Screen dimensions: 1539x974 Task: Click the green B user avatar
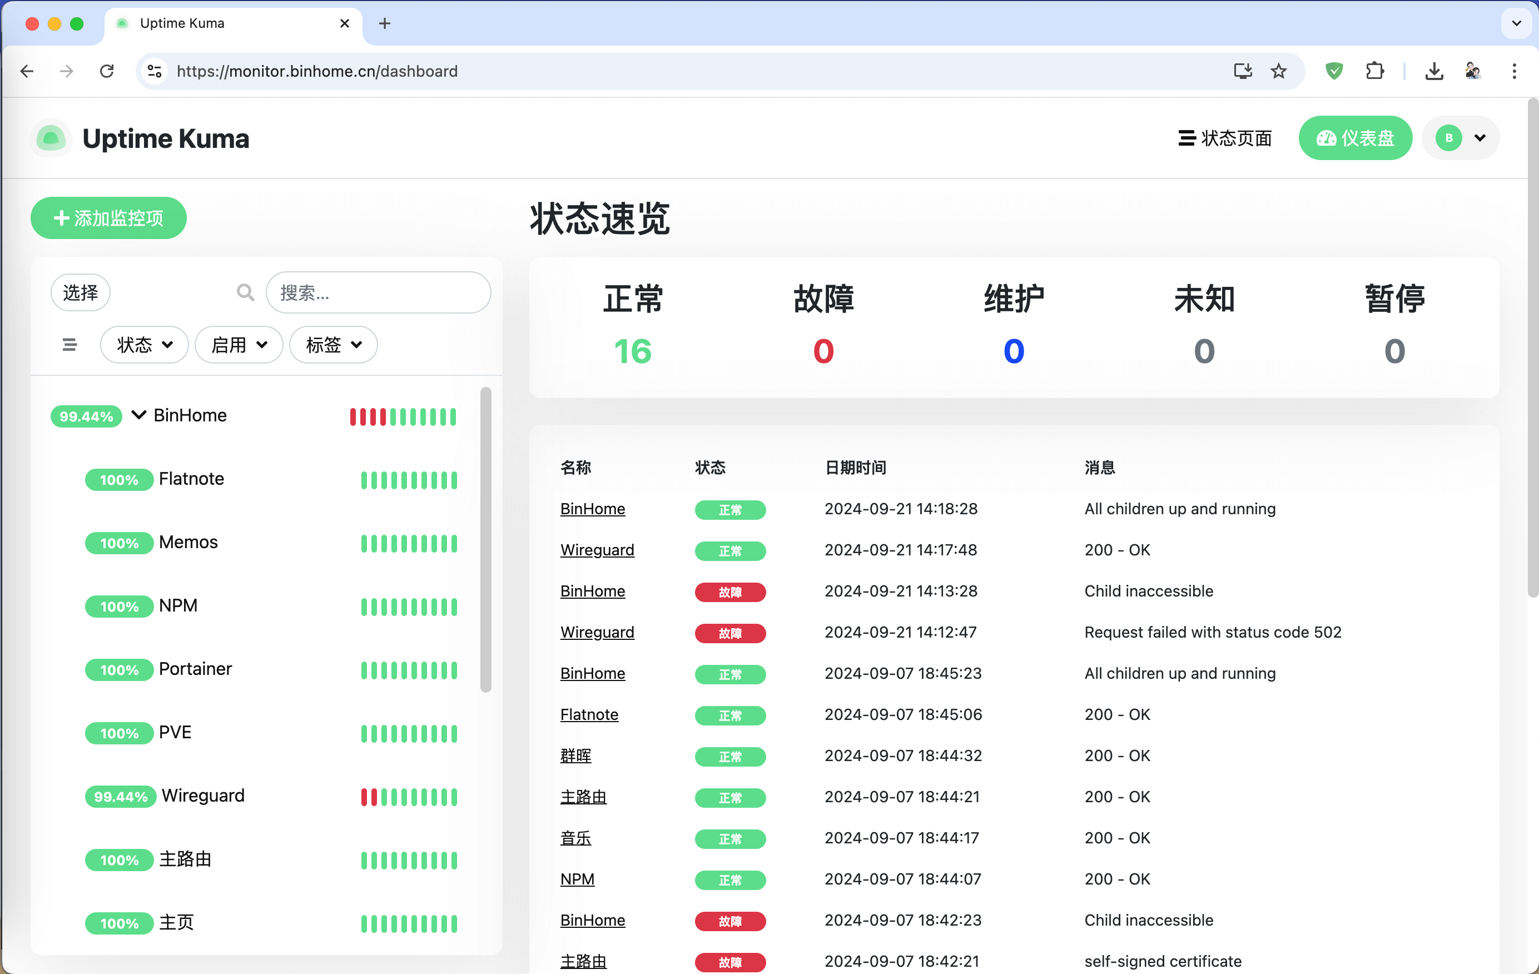coord(1449,138)
